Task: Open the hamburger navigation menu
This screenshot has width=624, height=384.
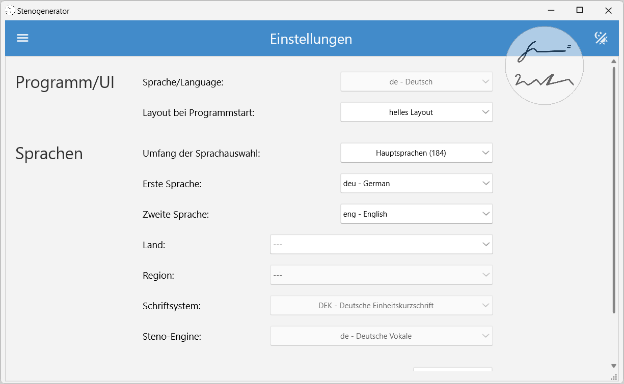Action: [22, 38]
